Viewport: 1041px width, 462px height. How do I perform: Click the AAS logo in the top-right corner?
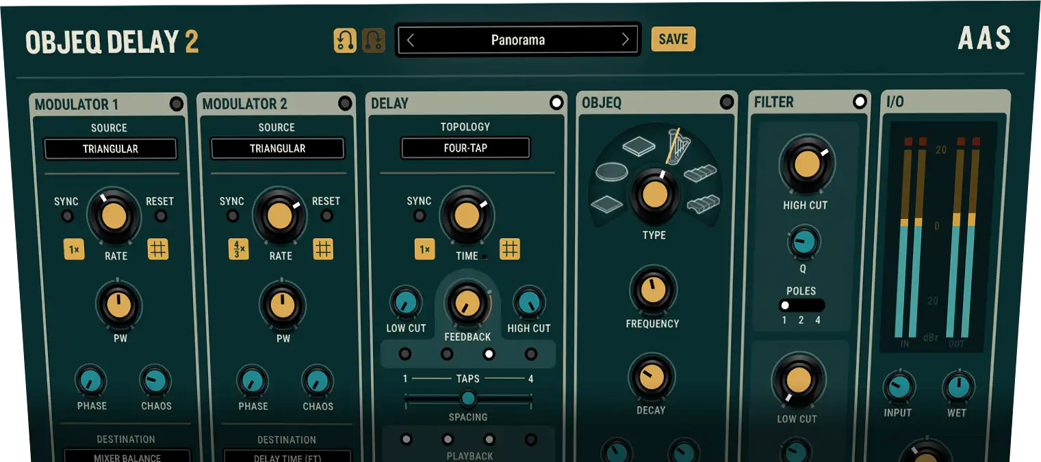[x=984, y=39]
